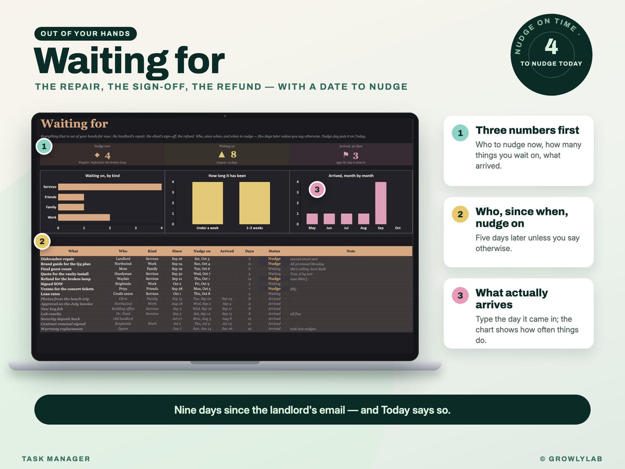Click the "Out of your hands" pill label
This screenshot has width=625, height=469.
coord(85,34)
